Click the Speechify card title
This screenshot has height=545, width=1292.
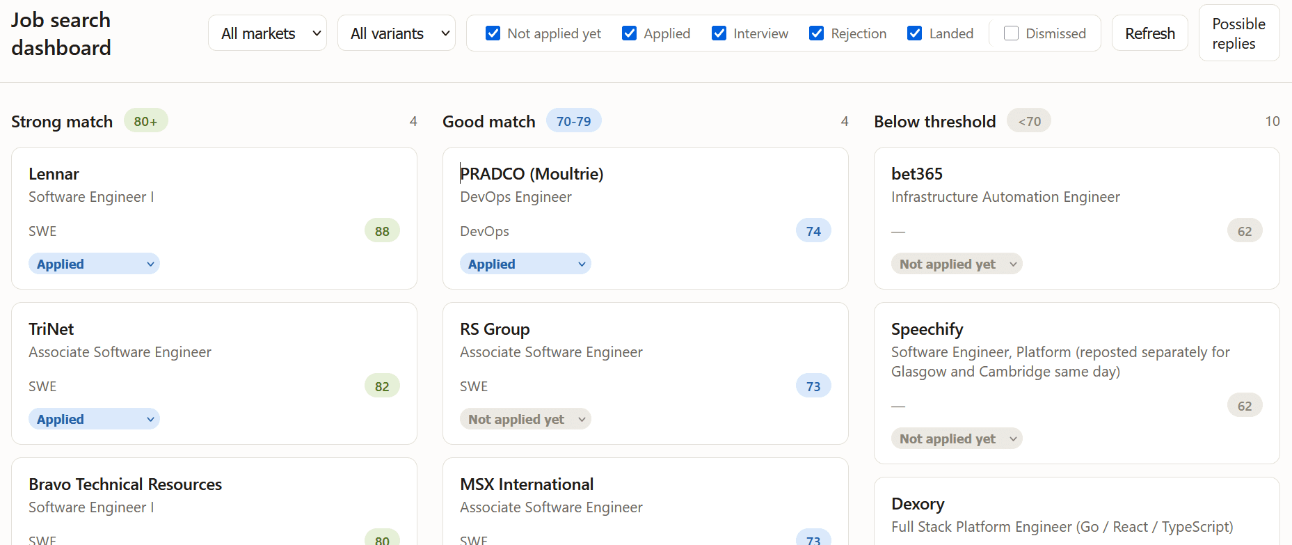pyautogui.click(x=927, y=329)
